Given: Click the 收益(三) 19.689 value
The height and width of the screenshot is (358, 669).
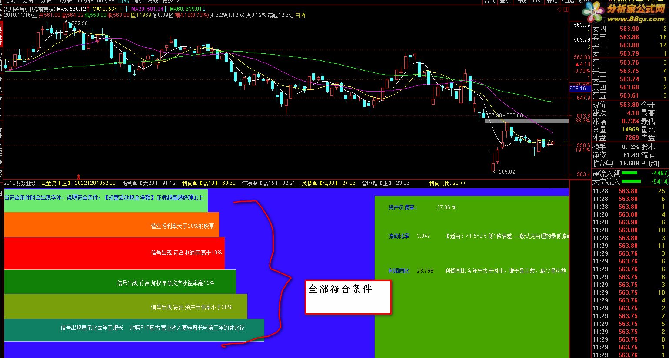Looking at the screenshot, I should click(629, 163).
